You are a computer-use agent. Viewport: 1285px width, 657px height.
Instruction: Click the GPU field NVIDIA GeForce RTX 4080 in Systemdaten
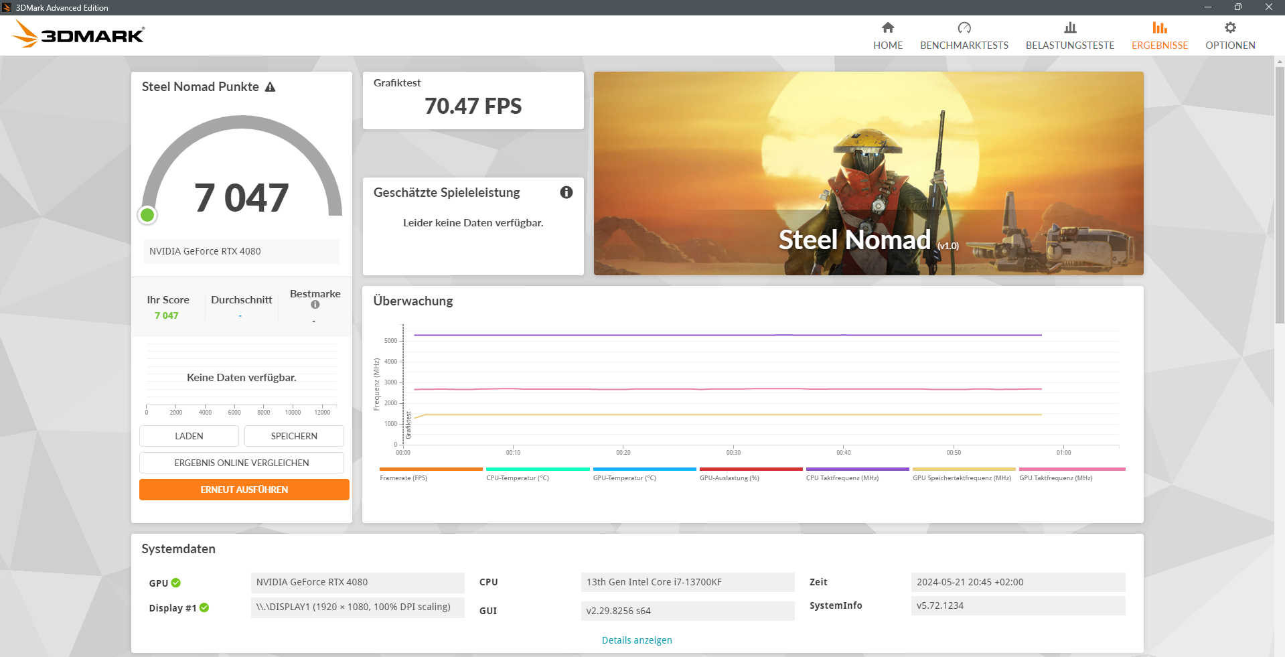(358, 582)
